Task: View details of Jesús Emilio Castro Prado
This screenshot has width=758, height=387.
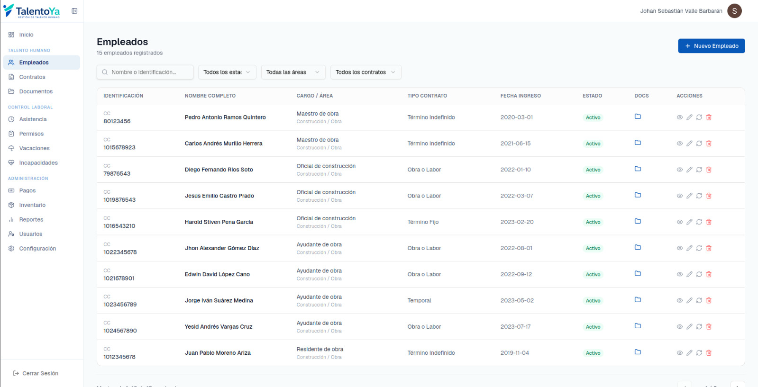Action: [x=679, y=196]
